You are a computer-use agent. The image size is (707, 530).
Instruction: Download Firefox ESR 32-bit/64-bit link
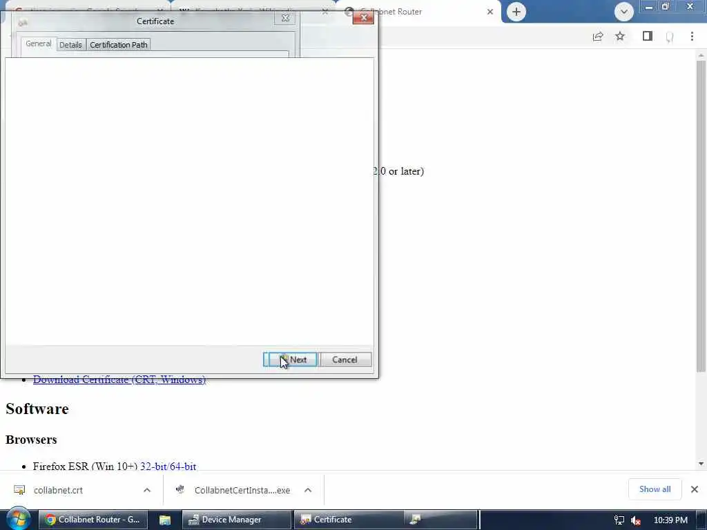[168, 466]
